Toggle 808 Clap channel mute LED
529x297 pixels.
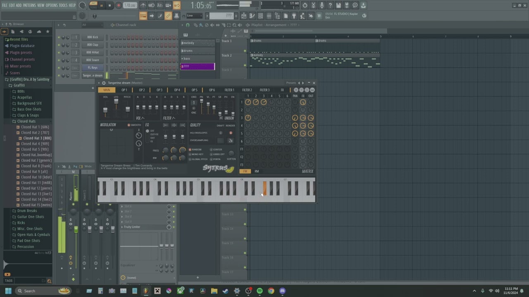coord(59,45)
